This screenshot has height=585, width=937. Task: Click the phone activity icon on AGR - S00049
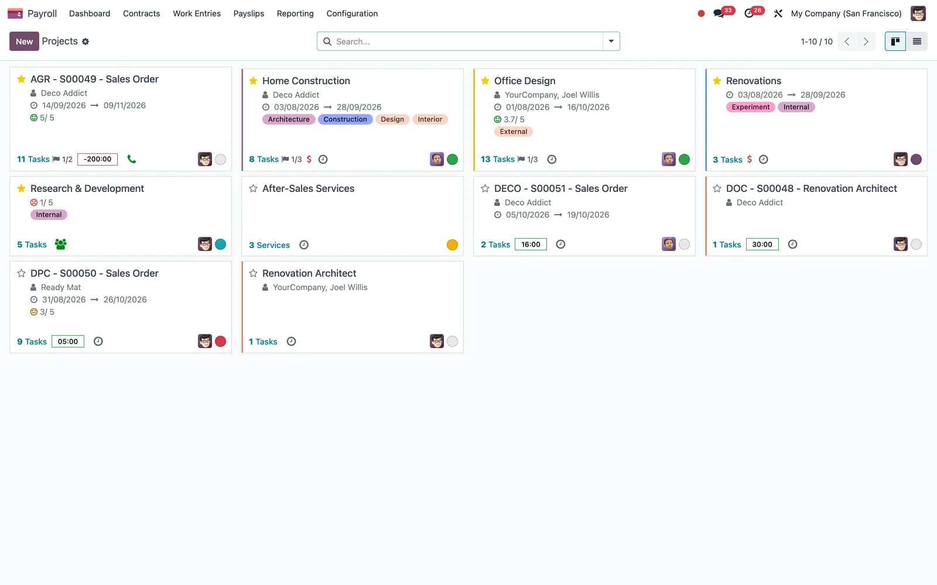click(132, 159)
